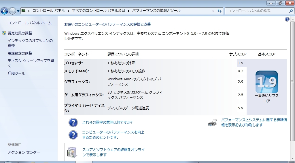Viewport: 295px width, 163px height.
Task: Click the question icon beside これらの数字の意味は何ですか?
Action: coord(73,123)
